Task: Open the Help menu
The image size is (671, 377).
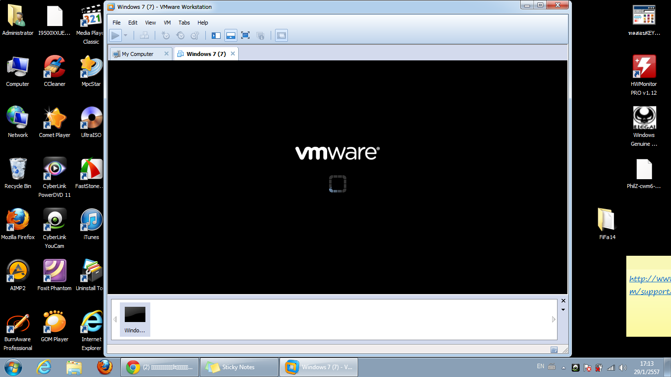Action: click(x=203, y=23)
